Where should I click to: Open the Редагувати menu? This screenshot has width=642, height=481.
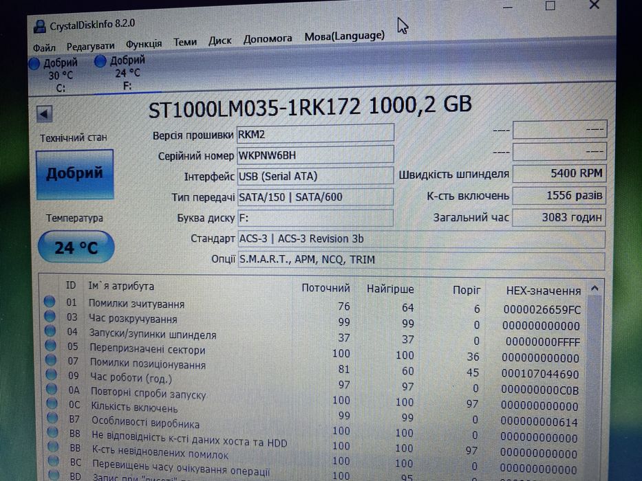tap(91, 46)
